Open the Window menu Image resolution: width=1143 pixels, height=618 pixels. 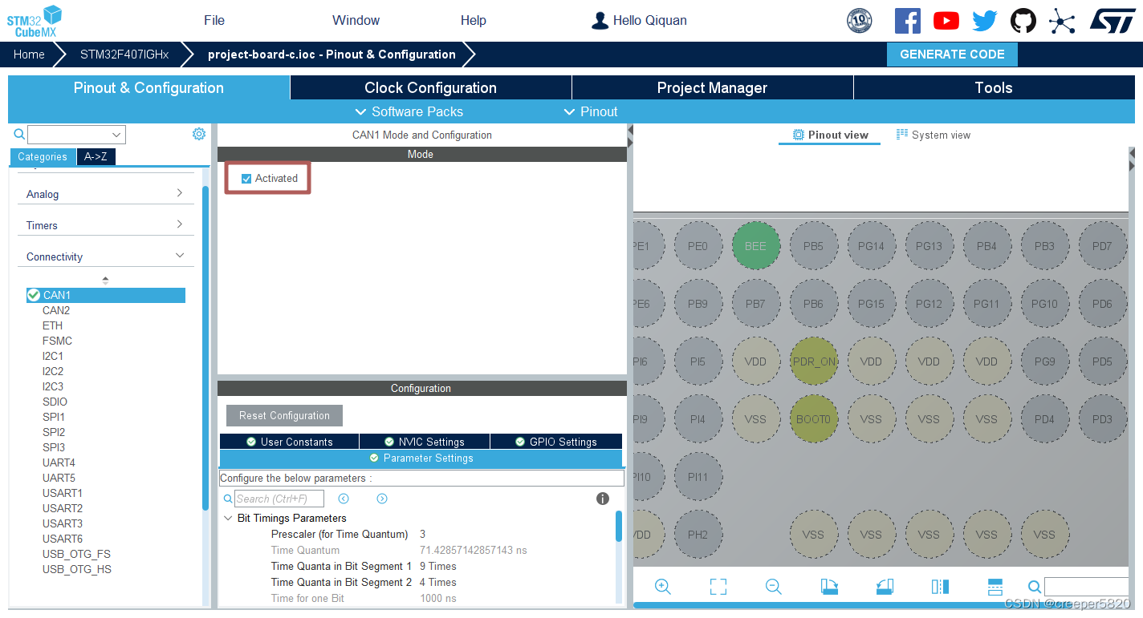(356, 21)
